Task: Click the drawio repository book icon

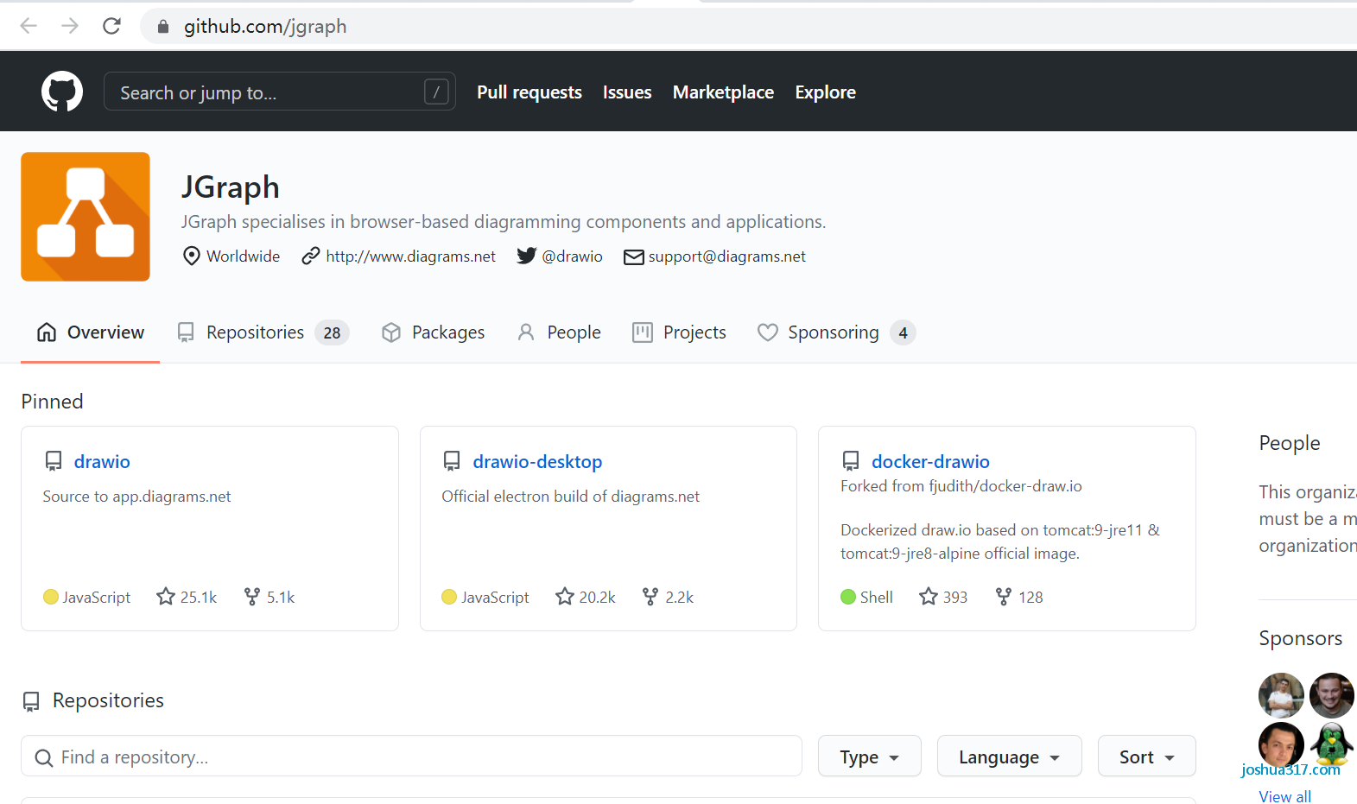Action: (x=54, y=461)
